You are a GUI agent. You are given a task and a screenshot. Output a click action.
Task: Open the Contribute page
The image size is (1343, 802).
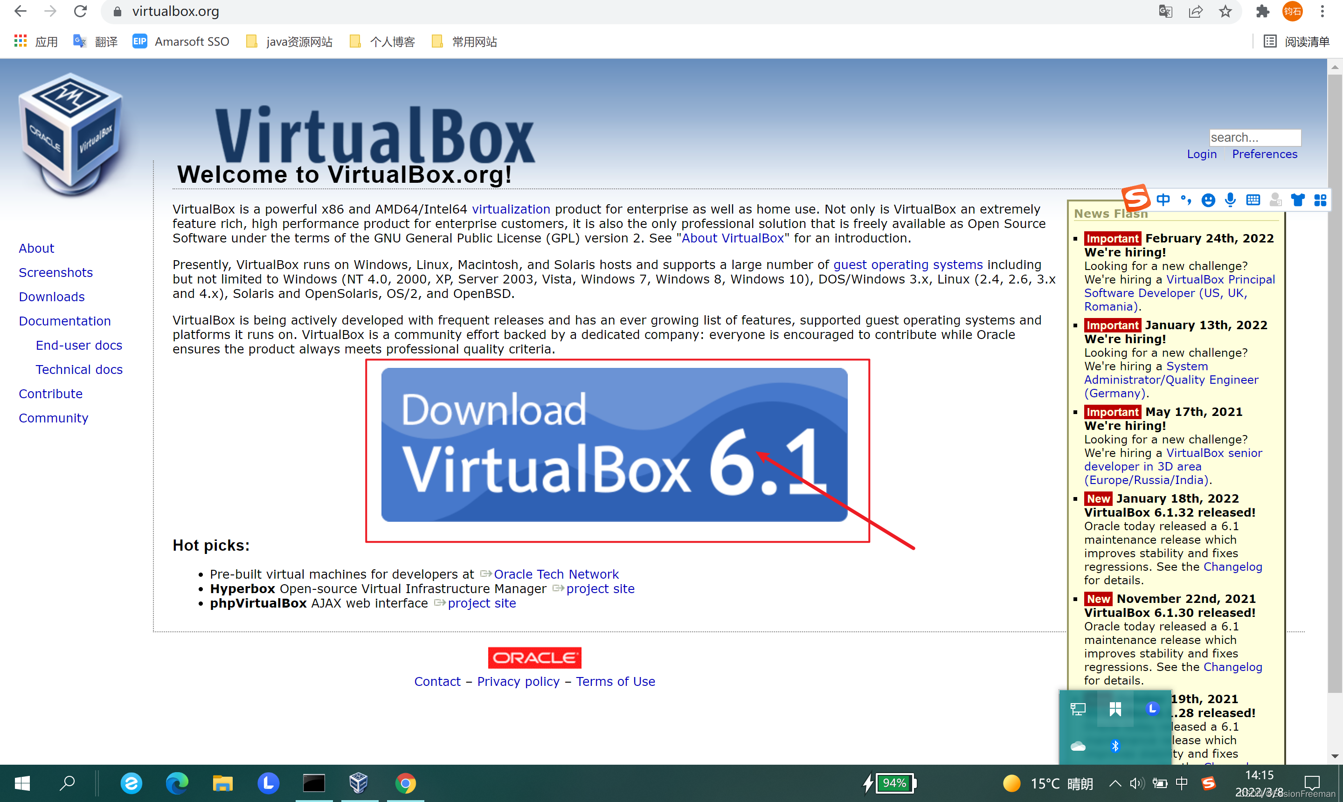(50, 394)
